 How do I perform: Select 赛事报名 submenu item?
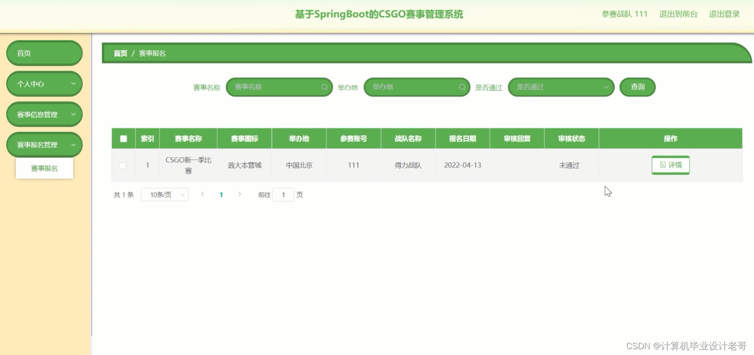point(44,168)
